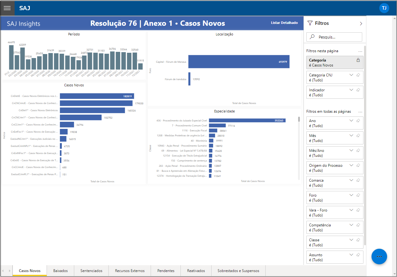Focus the Pesquisar filter search field

(x=334, y=37)
